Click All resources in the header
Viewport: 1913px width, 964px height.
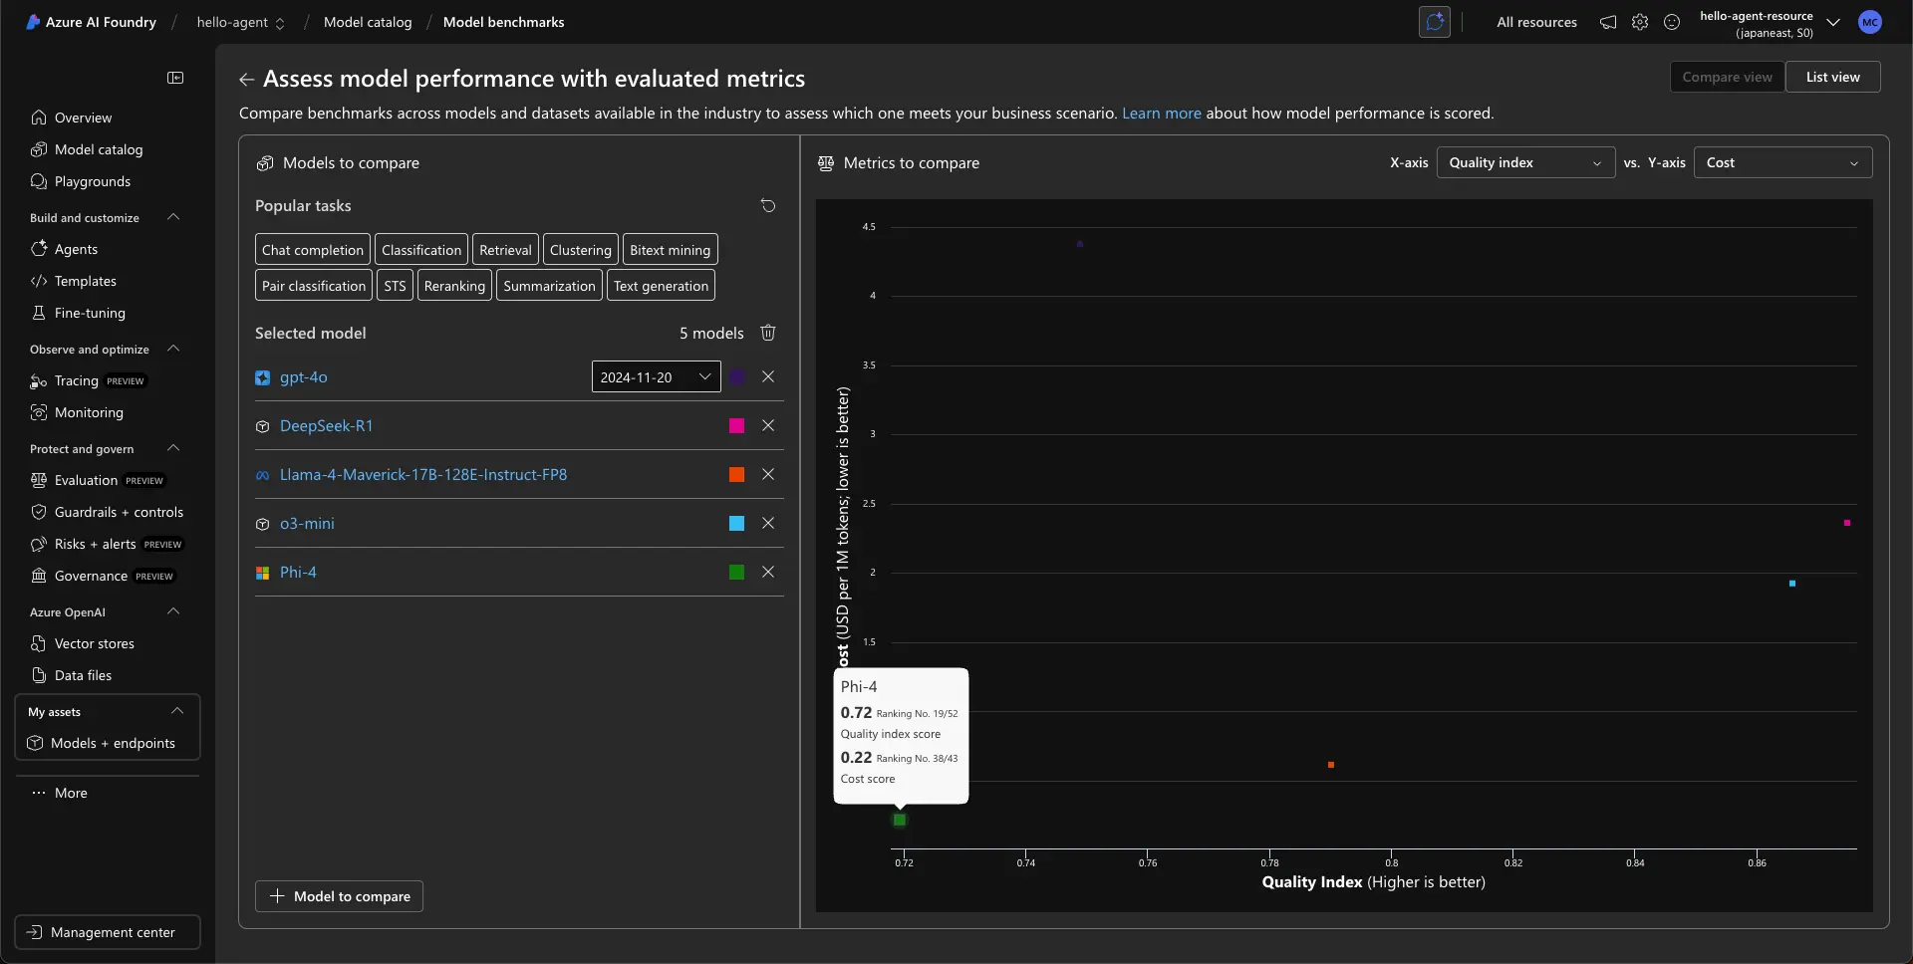1536,22
